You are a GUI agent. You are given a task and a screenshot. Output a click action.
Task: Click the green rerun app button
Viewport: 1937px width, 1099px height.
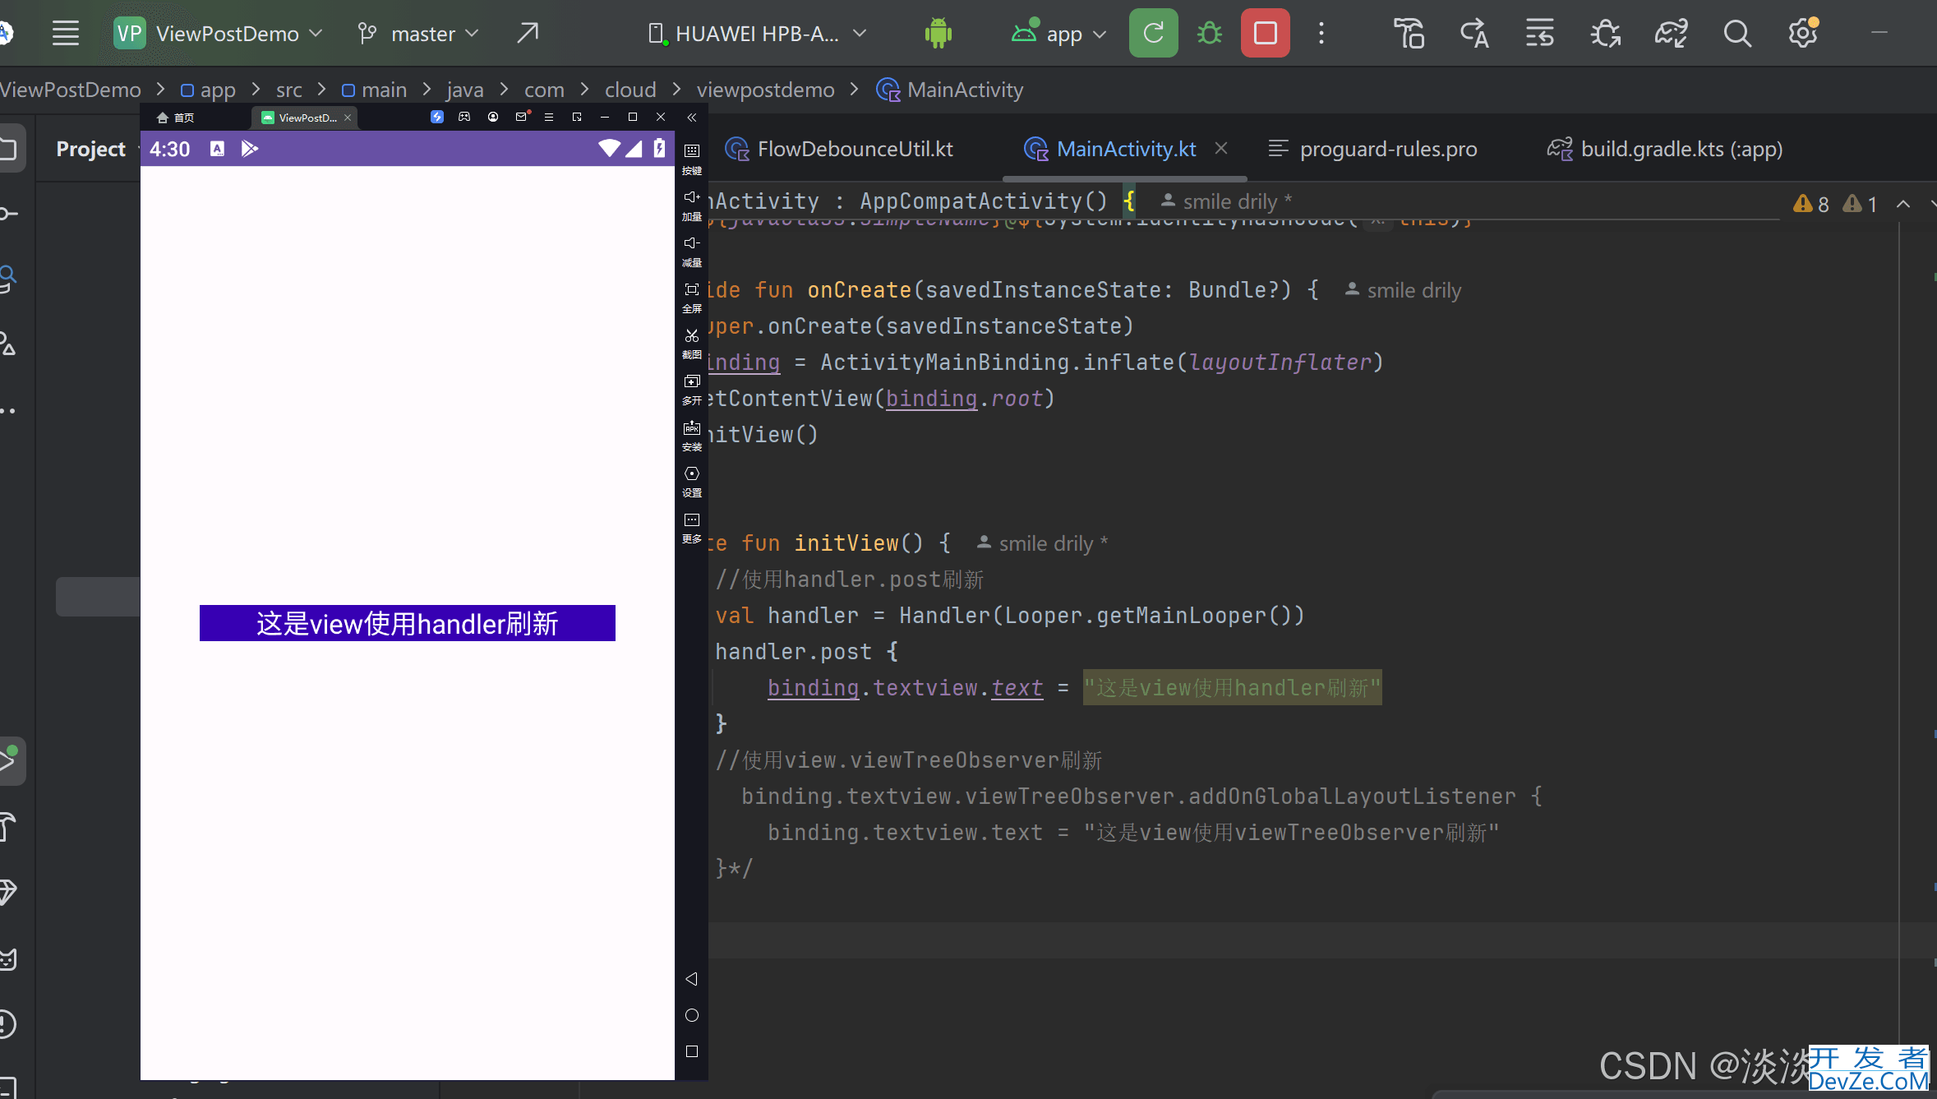coord(1153,33)
